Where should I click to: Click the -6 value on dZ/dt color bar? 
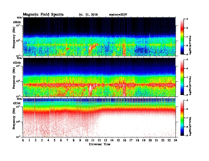point(187,109)
